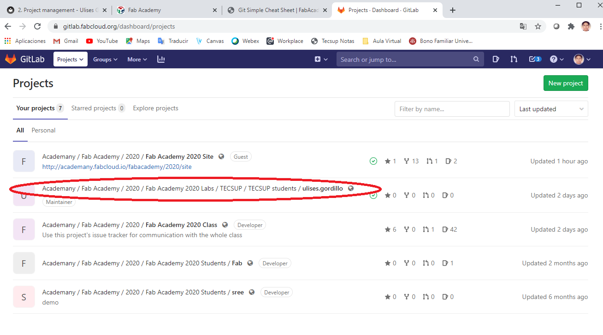Viewport: 603px width, 335px height.
Task: Click the Filter by name input
Action: click(x=452, y=109)
